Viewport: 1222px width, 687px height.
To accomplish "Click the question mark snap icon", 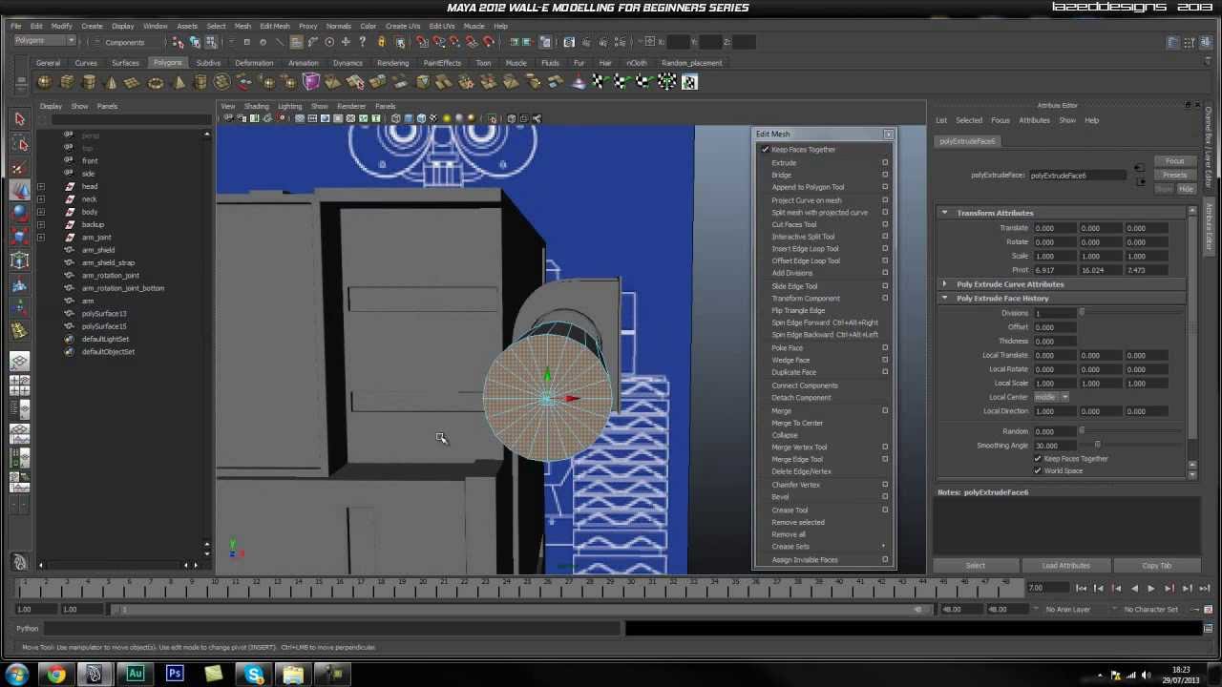I will point(363,42).
